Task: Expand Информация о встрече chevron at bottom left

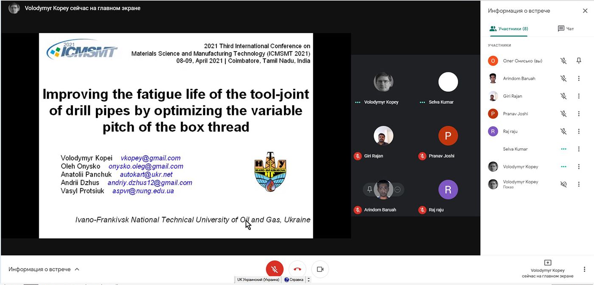Action: tap(77, 269)
